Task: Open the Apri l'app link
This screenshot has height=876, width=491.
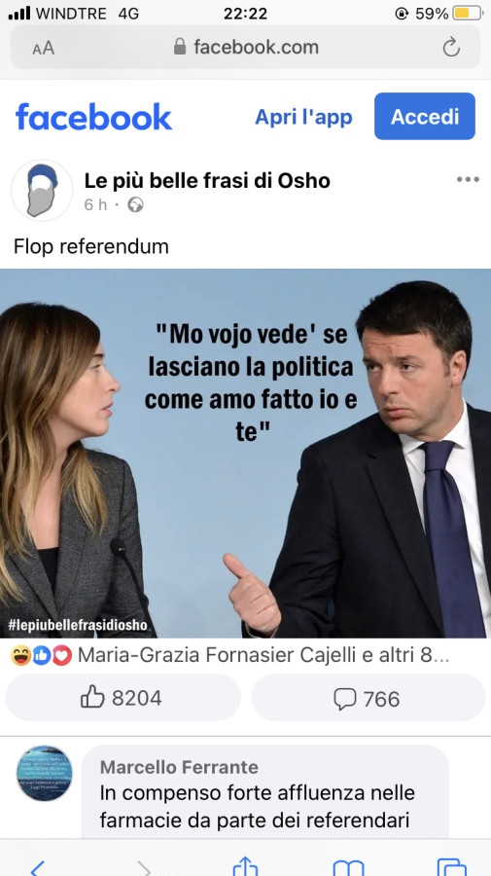Action: (x=303, y=117)
